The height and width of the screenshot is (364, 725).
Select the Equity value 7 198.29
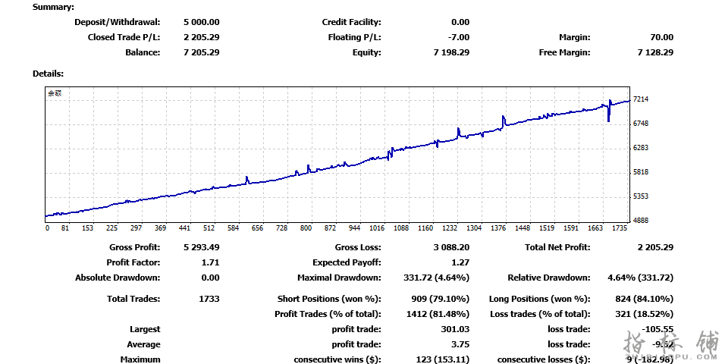(451, 53)
